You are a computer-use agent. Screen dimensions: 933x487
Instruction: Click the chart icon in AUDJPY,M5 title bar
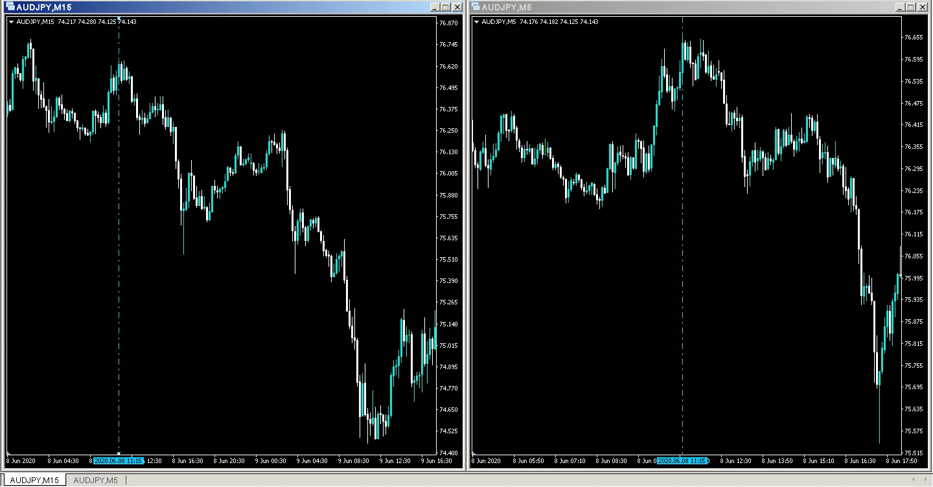[x=476, y=7]
